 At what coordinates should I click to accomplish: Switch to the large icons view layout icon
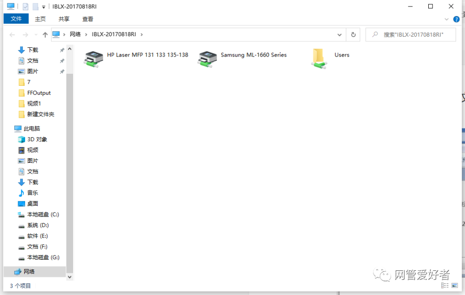[x=455, y=286]
